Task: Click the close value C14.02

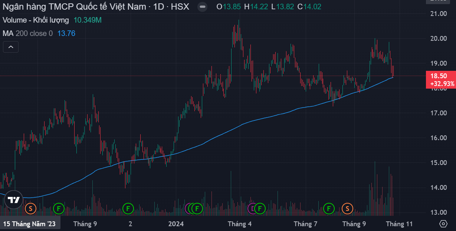Action: point(309,7)
